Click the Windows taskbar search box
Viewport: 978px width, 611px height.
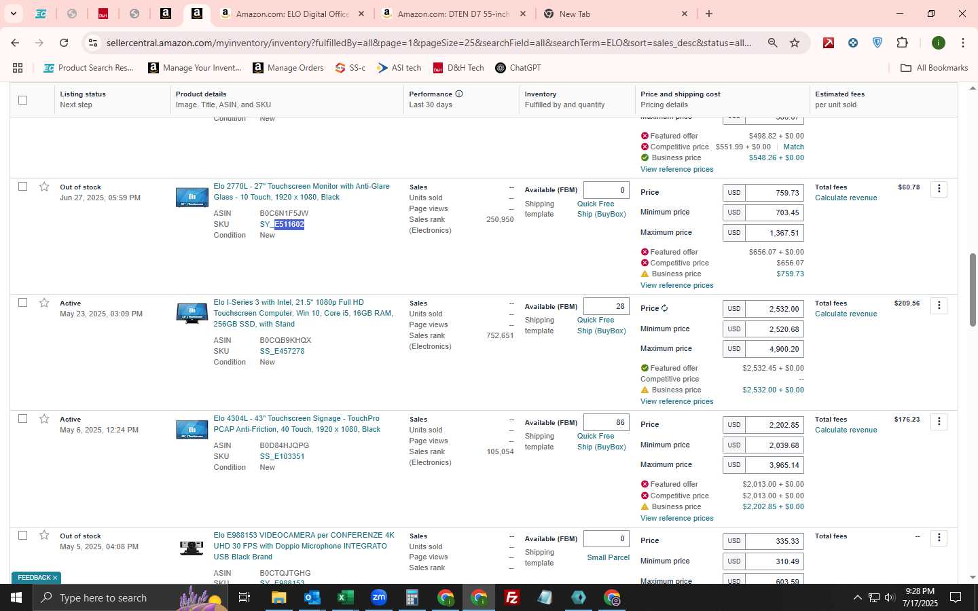coord(130,597)
